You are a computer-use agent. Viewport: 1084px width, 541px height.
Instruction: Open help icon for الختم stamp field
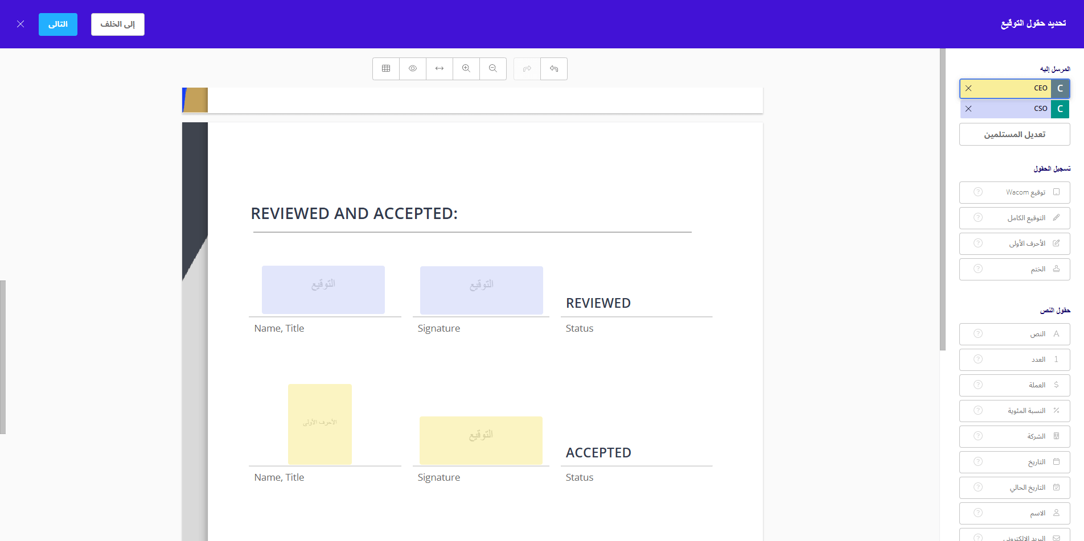click(x=978, y=269)
